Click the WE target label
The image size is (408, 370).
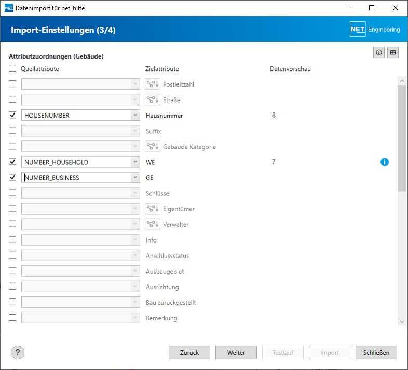point(150,162)
